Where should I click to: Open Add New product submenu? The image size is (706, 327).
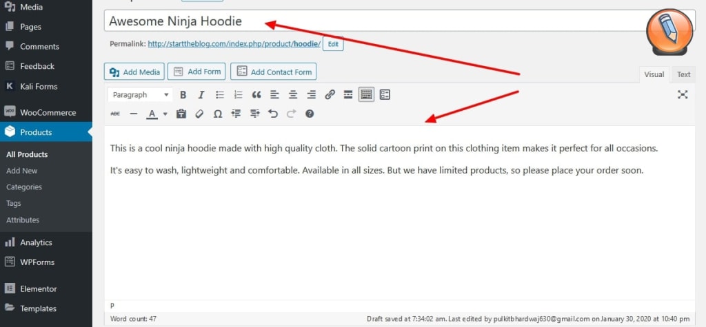(x=22, y=171)
